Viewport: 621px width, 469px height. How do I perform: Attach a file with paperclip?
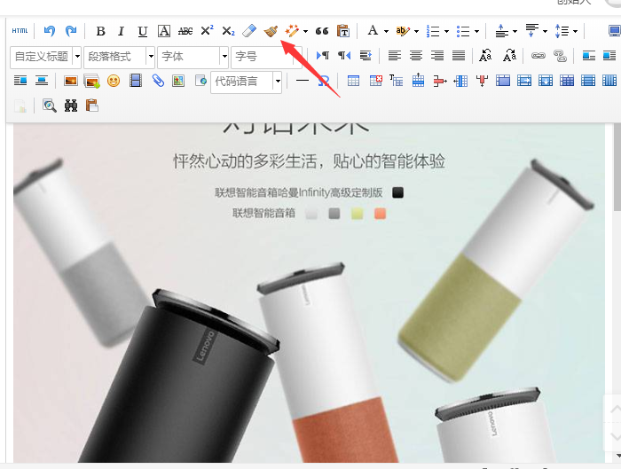pos(158,82)
